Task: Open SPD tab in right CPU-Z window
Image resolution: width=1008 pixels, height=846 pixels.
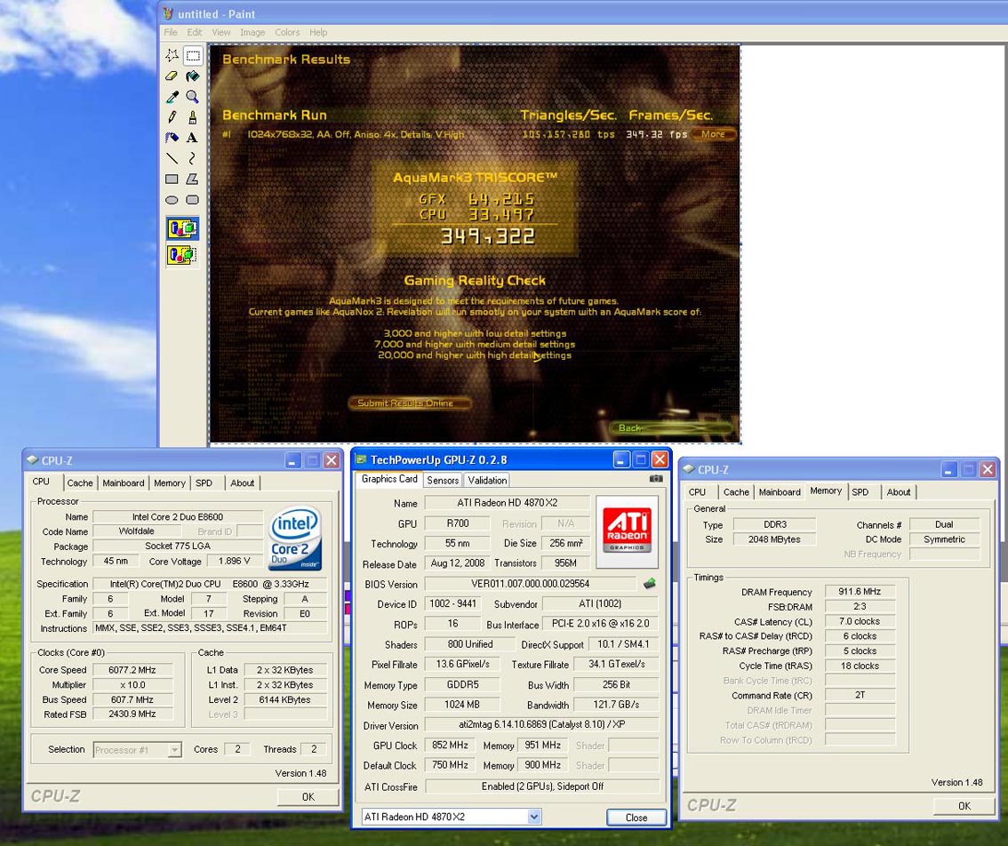Action: (x=860, y=491)
